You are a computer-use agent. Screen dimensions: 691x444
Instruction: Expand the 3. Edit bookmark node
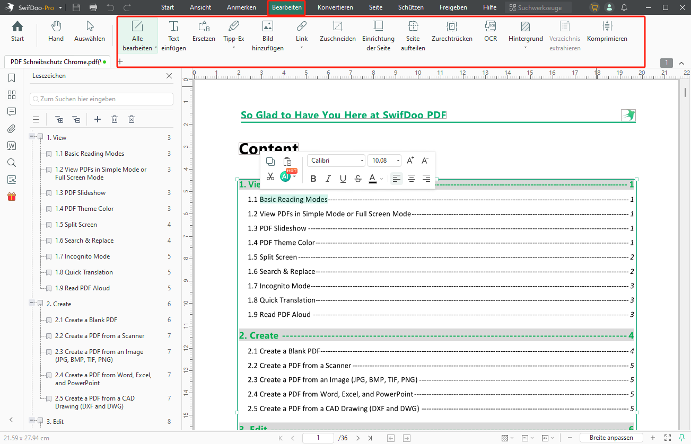[x=32, y=421]
